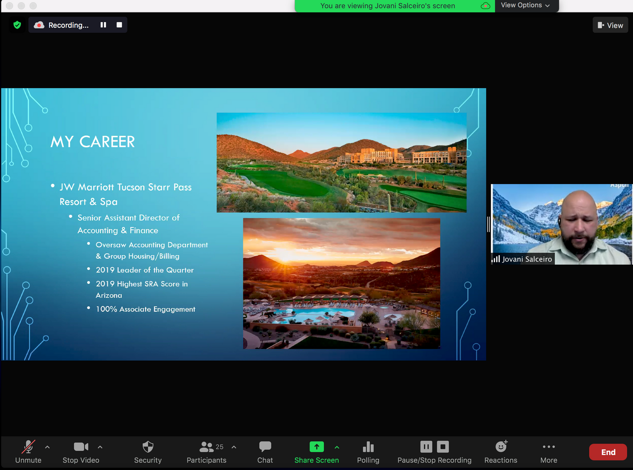The width and height of the screenshot is (633, 470).
Task: Click '100% Associate Engagement' bullet text
Action: [146, 309]
